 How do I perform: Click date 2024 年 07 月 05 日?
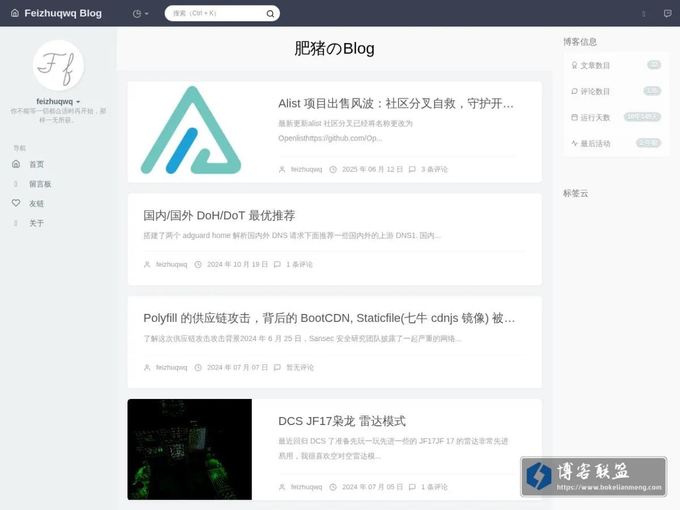tap(372, 487)
